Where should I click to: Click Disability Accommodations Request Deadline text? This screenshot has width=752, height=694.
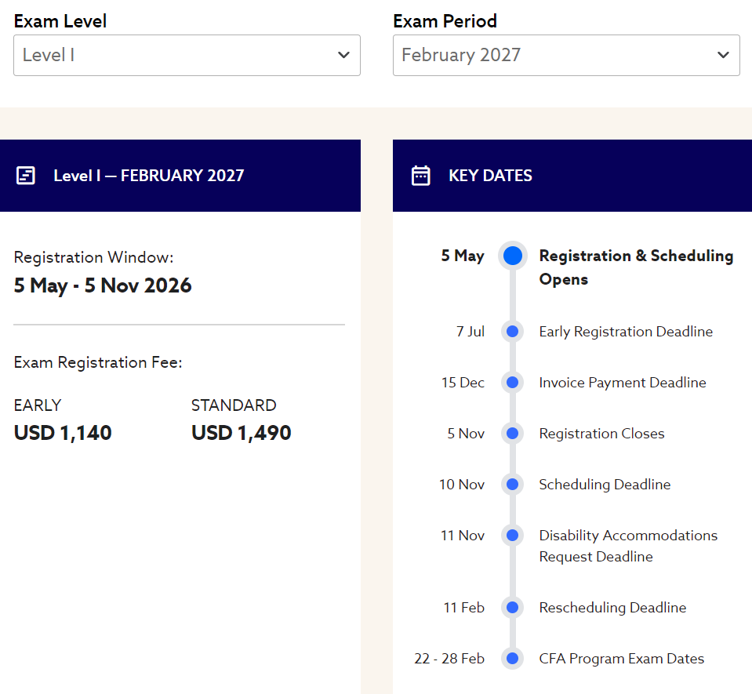click(x=627, y=546)
